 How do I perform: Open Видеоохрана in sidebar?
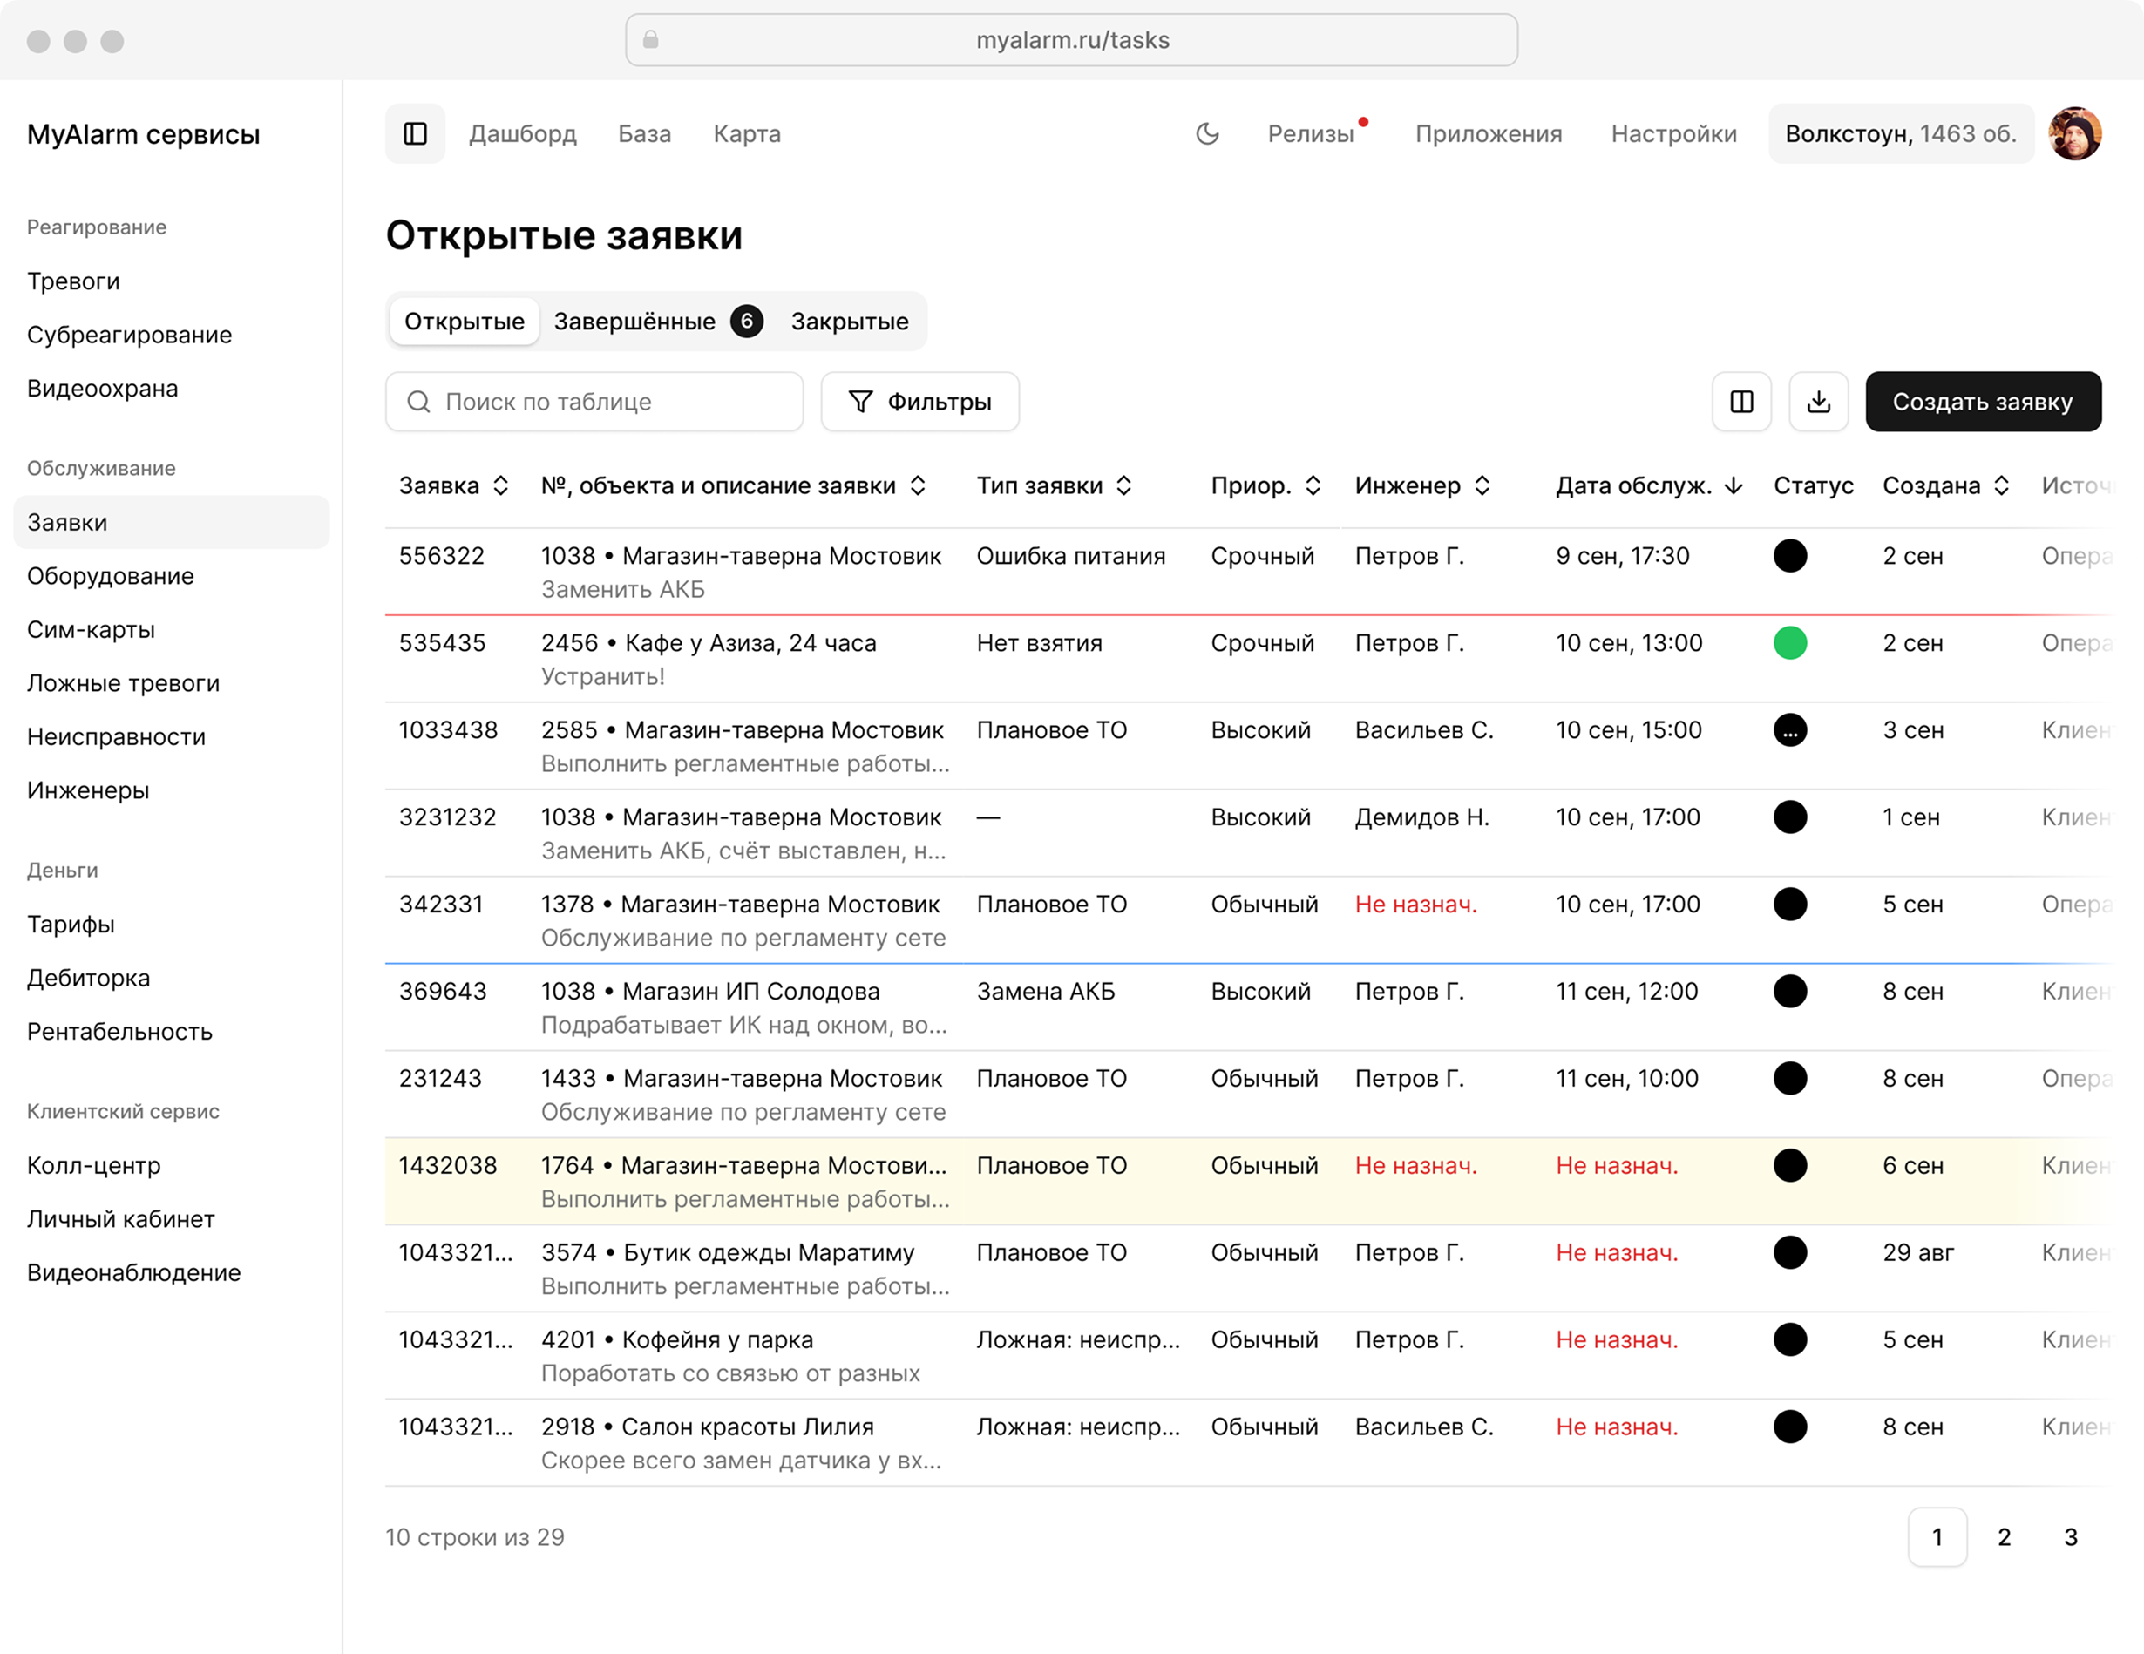coord(102,389)
